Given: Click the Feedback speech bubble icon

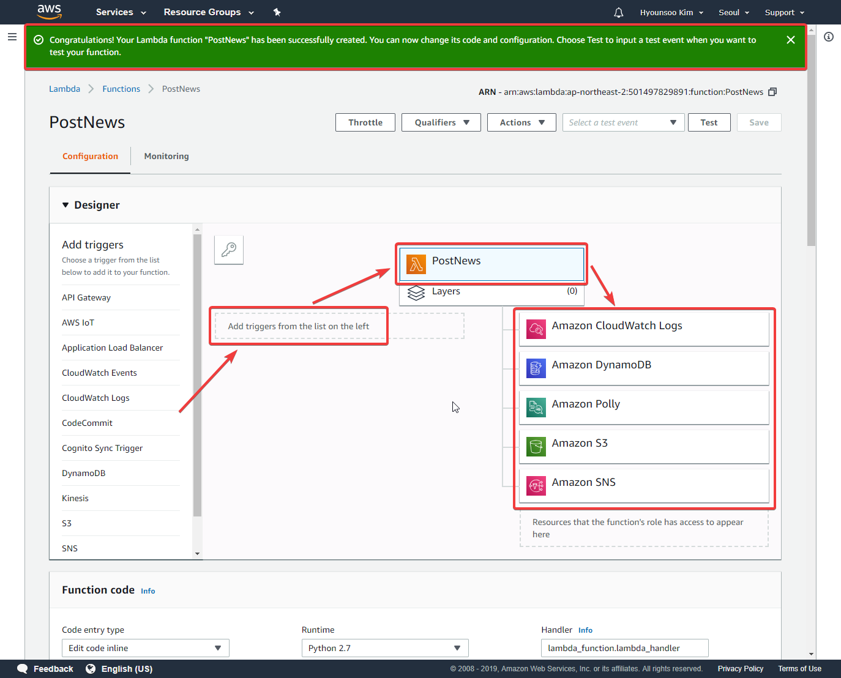Looking at the screenshot, I should pos(23,669).
